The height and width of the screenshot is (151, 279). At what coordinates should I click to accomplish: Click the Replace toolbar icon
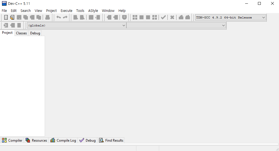tap(82, 17)
